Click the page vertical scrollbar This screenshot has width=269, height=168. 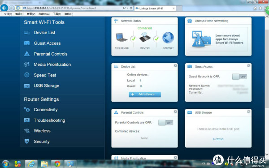tap(267, 69)
